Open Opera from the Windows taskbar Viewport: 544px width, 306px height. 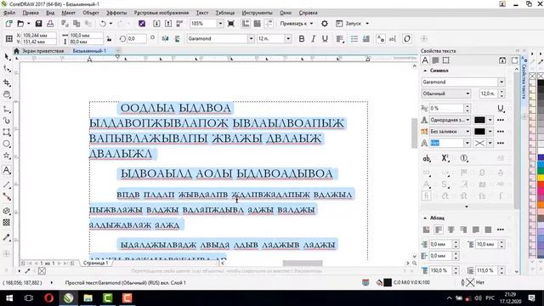click(48, 298)
